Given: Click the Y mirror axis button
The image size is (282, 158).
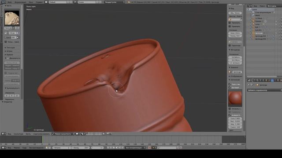Looking at the screenshot, I should tap(12, 96).
